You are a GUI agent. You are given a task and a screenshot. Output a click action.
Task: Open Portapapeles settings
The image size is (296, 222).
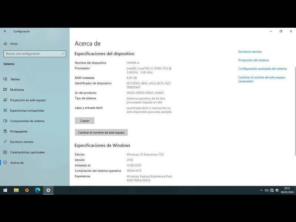click(18, 131)
